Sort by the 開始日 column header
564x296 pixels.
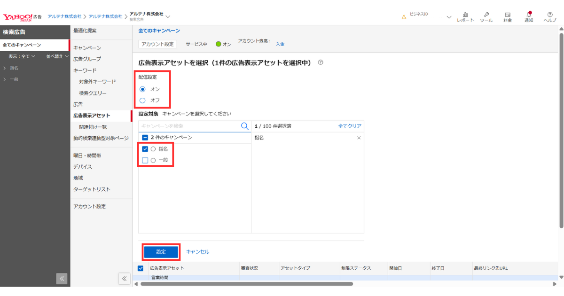coord(396,268)
